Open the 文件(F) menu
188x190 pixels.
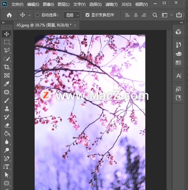(17, 4)
